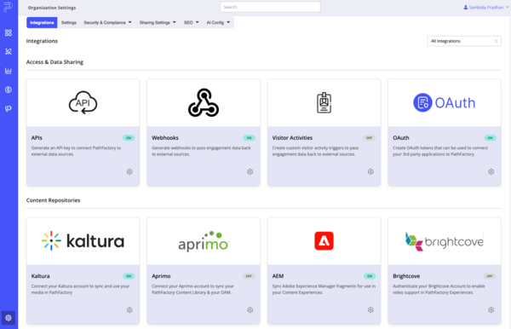The height and width of the screenshot is (329, 511).
Task: Open OAuth settings gear icon
Action: [x=491, y=171]
